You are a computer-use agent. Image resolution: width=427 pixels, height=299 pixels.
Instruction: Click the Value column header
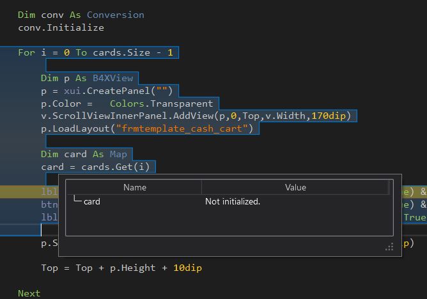tap(295, 187)
